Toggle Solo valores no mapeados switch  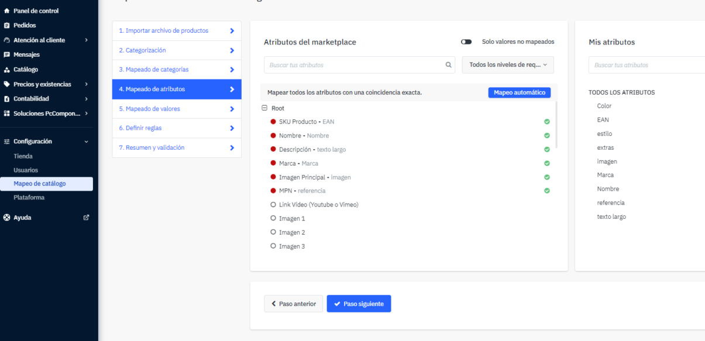[x=467, y=42]
